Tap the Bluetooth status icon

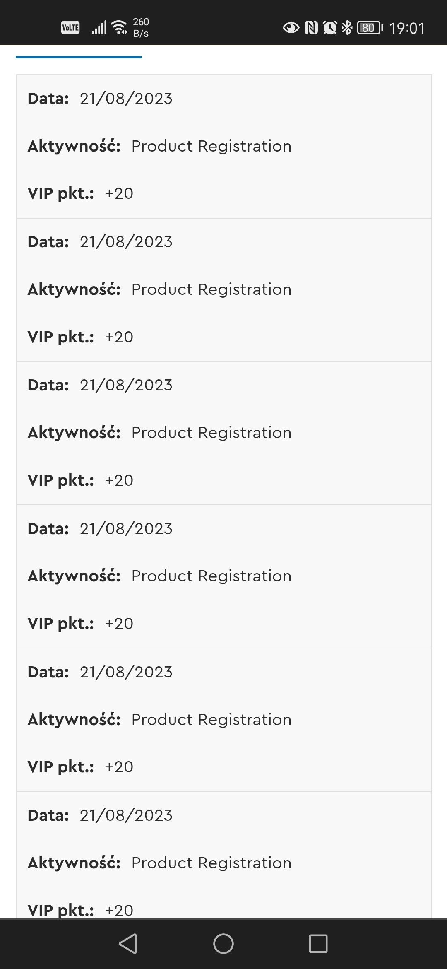tap(347, 28)
